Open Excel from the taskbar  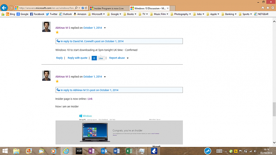pyautogui.click(x=129, y=151)
